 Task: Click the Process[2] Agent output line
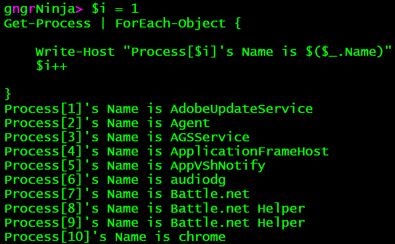click(107, 123)
